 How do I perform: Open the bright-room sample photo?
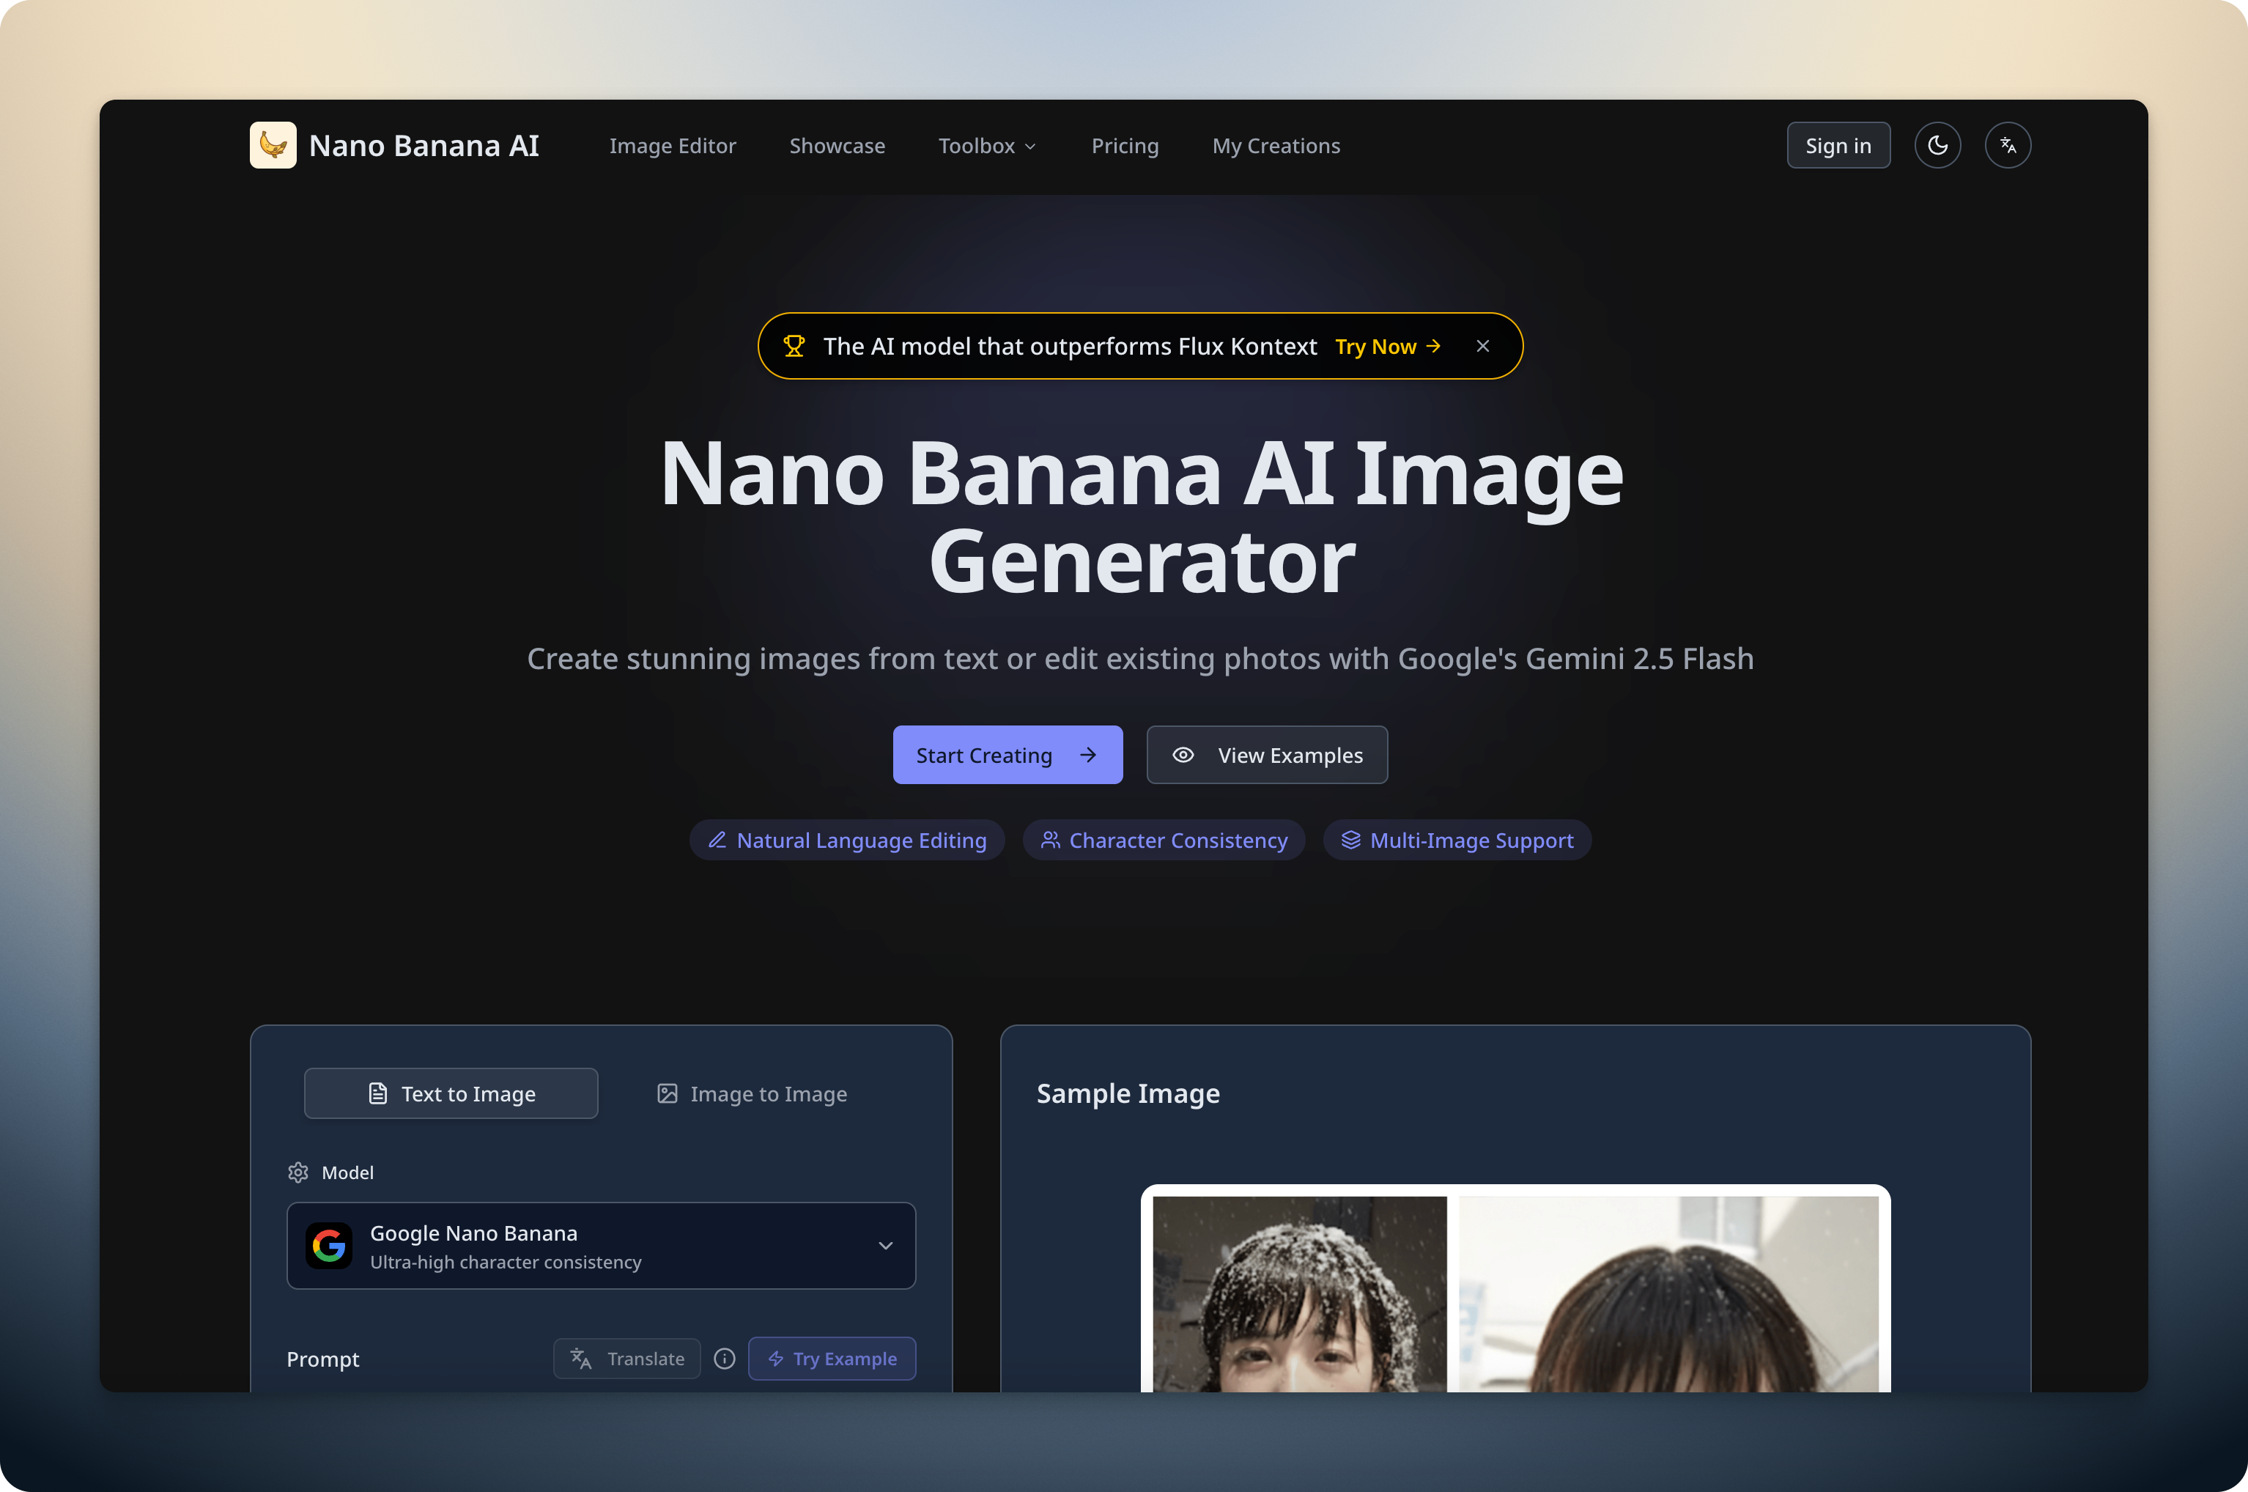(x=1668, y=1294)
